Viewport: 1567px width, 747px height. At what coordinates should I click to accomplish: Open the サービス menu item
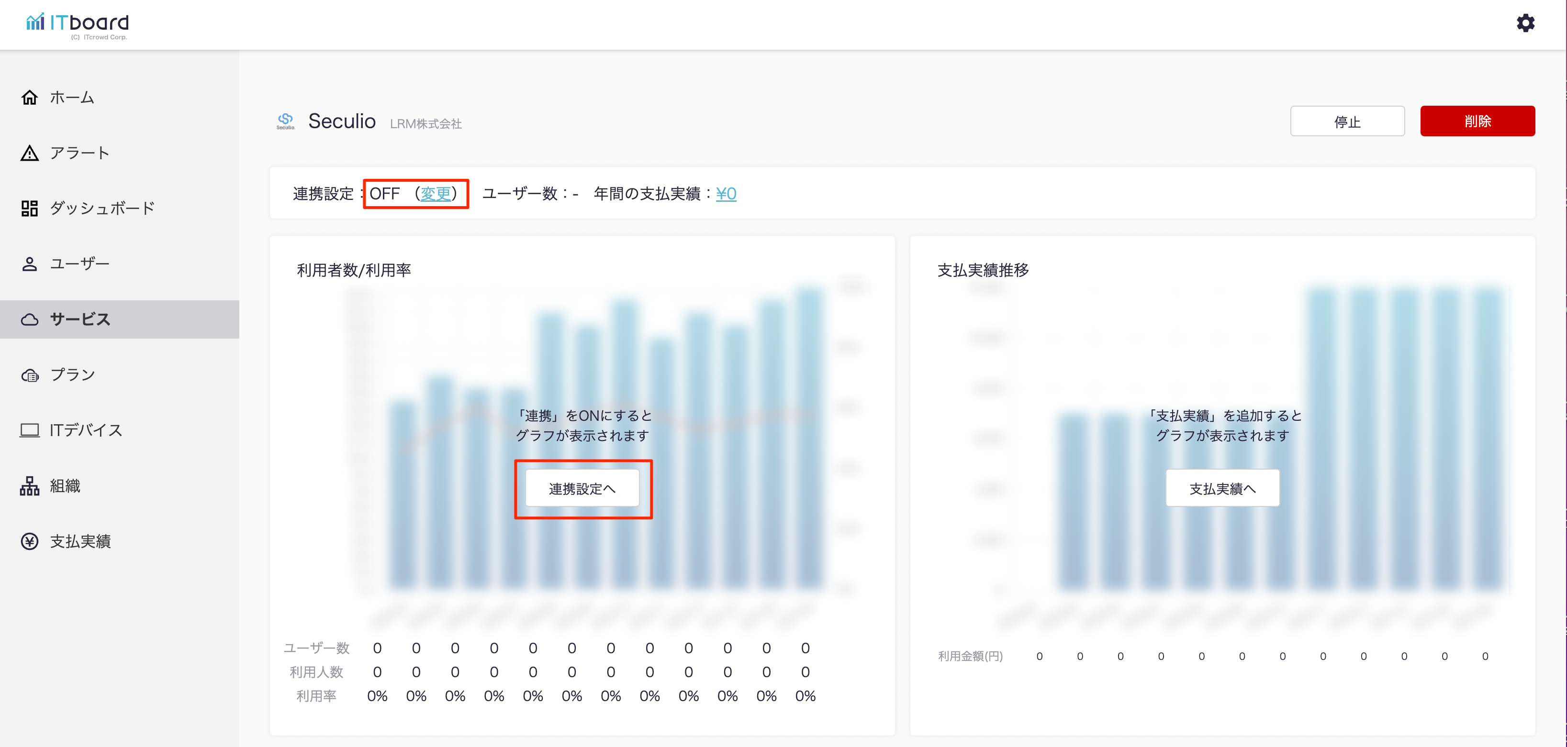coord(80,319)
